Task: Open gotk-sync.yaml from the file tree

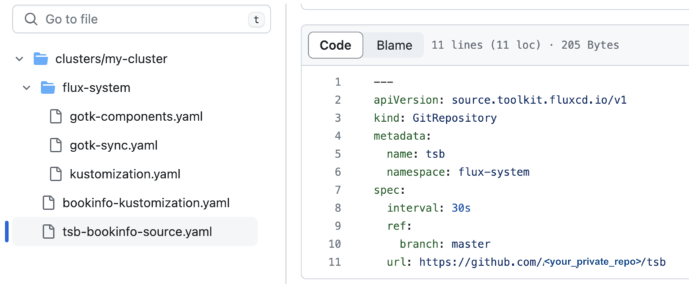Action: point(113,145)
